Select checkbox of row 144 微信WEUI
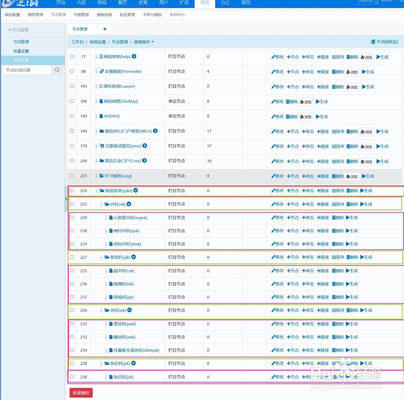The width and height of the screenshot is (404, 400). pos(72,131)
